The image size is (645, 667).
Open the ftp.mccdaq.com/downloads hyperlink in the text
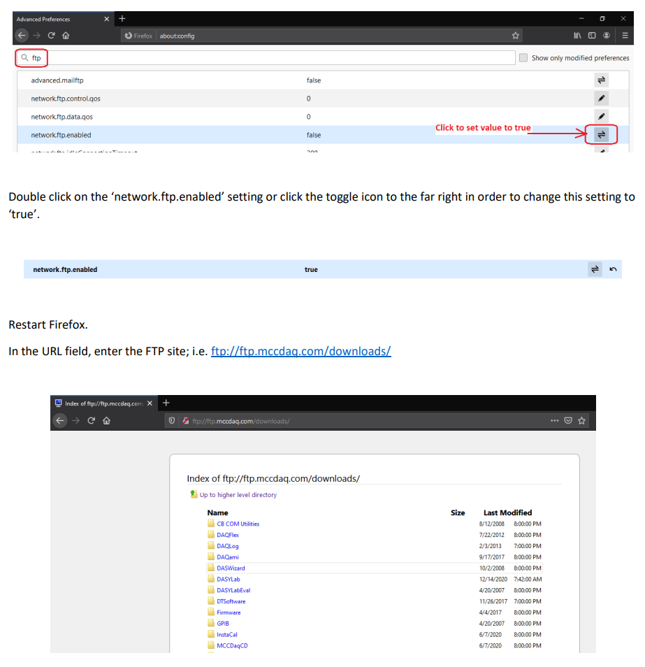click(300, 351)
